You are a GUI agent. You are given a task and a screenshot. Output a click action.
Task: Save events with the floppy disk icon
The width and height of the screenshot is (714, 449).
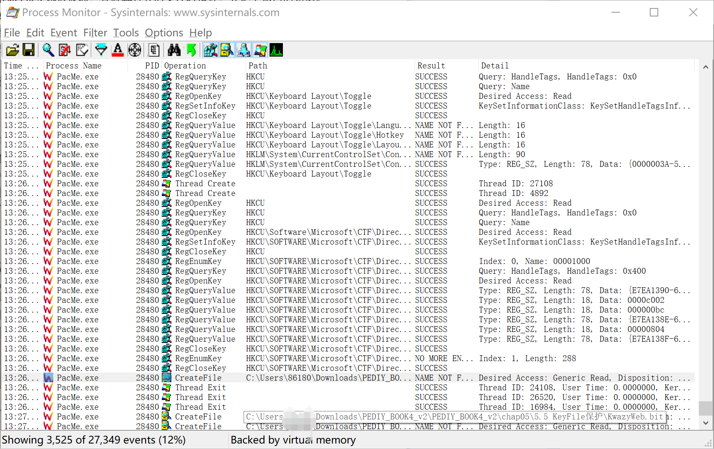pyautogui.click(x=29, y=50)
